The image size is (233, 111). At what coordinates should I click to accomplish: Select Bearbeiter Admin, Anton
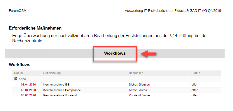click(138, 90)
